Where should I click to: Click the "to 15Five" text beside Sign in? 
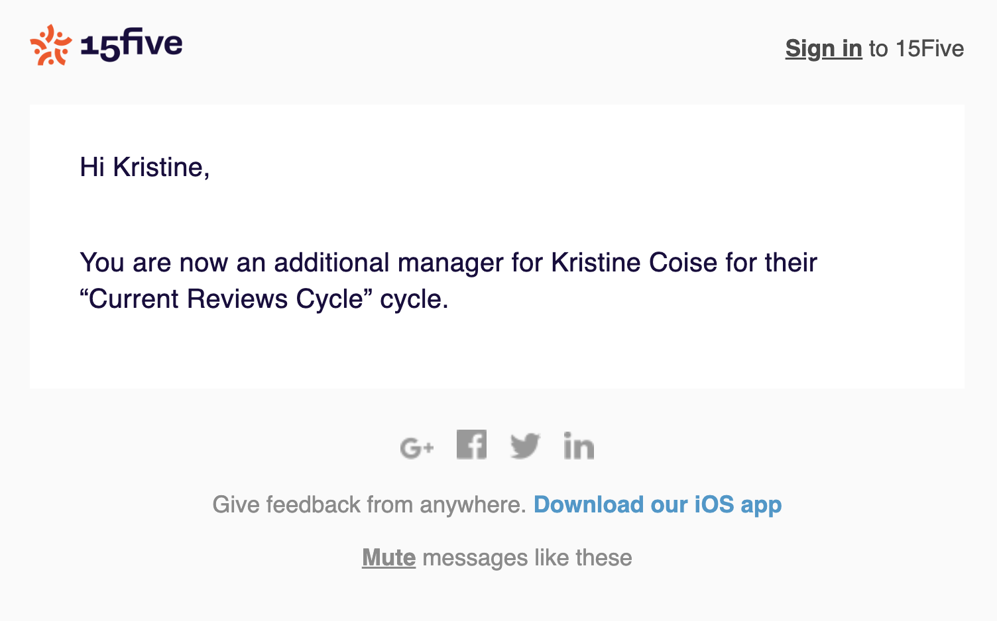[x=916, y=48]
